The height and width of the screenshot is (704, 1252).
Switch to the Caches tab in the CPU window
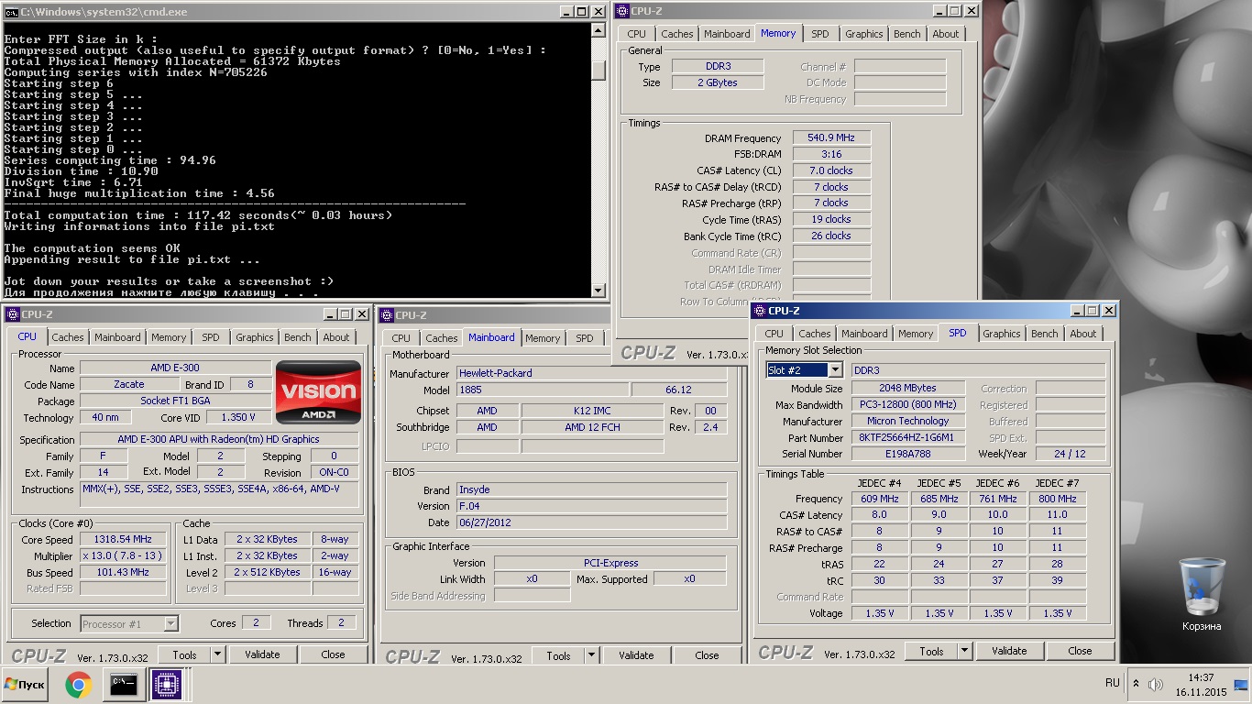point(68,337)
